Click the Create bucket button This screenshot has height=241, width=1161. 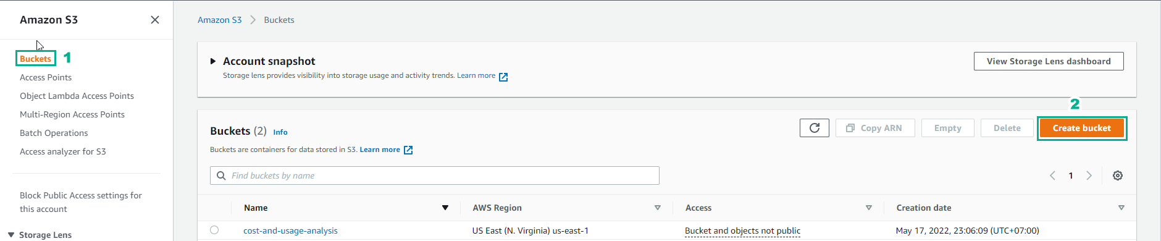pyautogui.click(x=1082, y=128)
